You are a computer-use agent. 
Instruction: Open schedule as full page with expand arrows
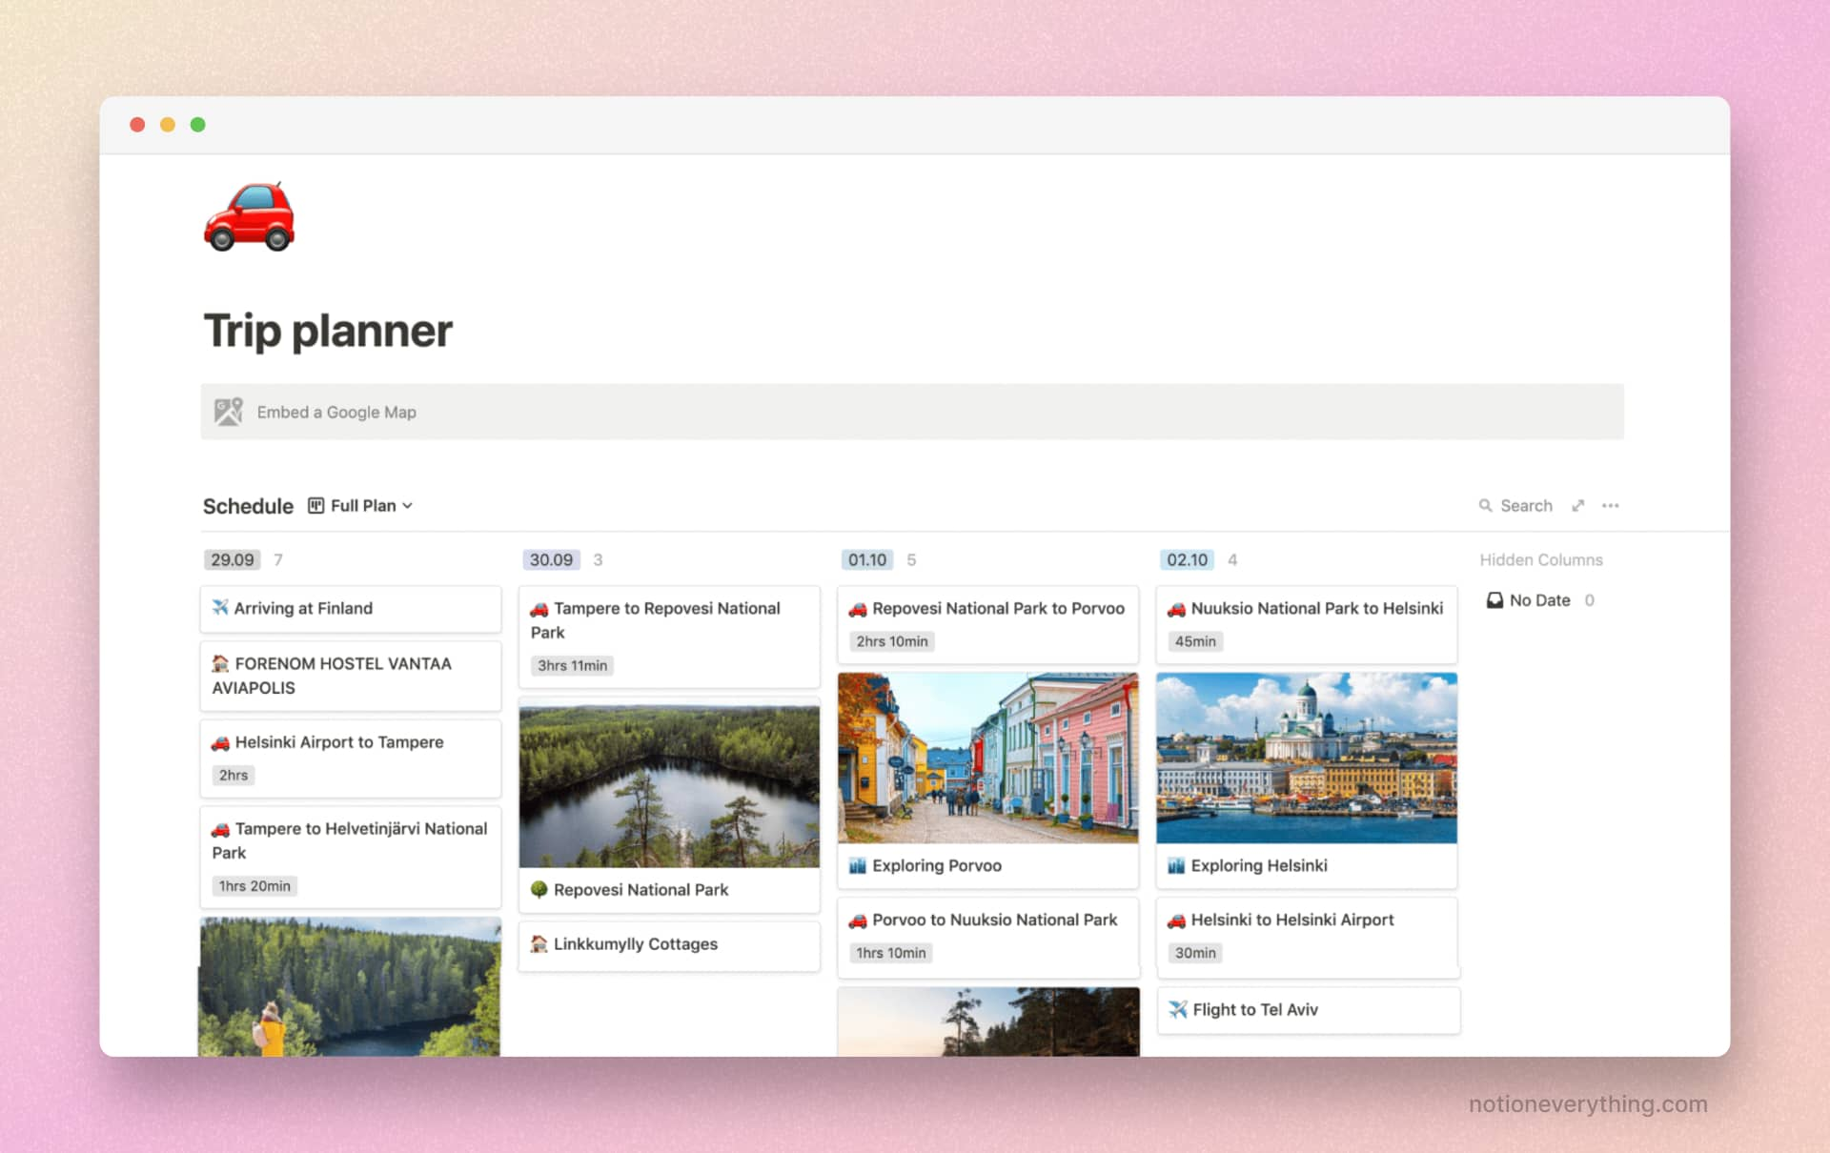tap(1578, 506)
